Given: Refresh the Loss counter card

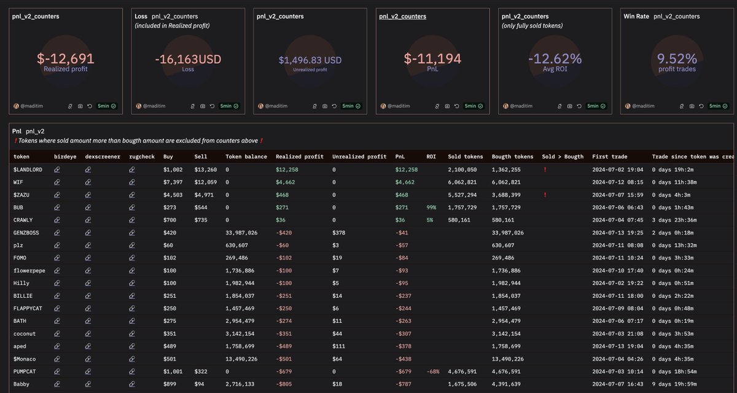Looking at the screenshot, I should click(x=212, y=106).
